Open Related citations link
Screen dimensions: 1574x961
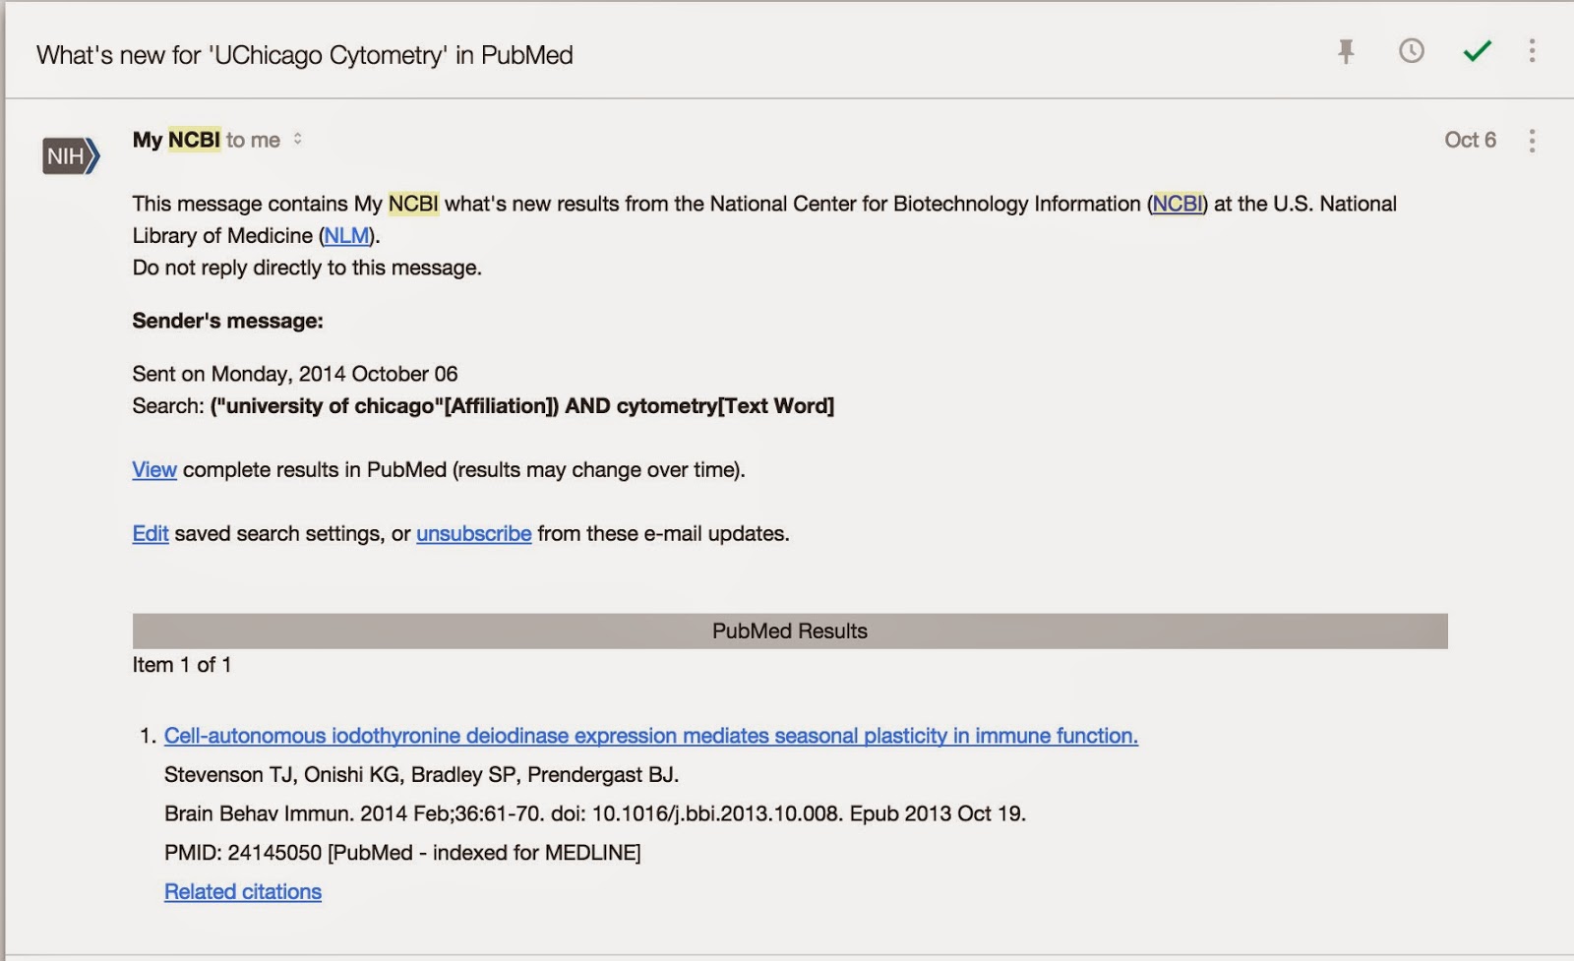(x=243, y=892)
